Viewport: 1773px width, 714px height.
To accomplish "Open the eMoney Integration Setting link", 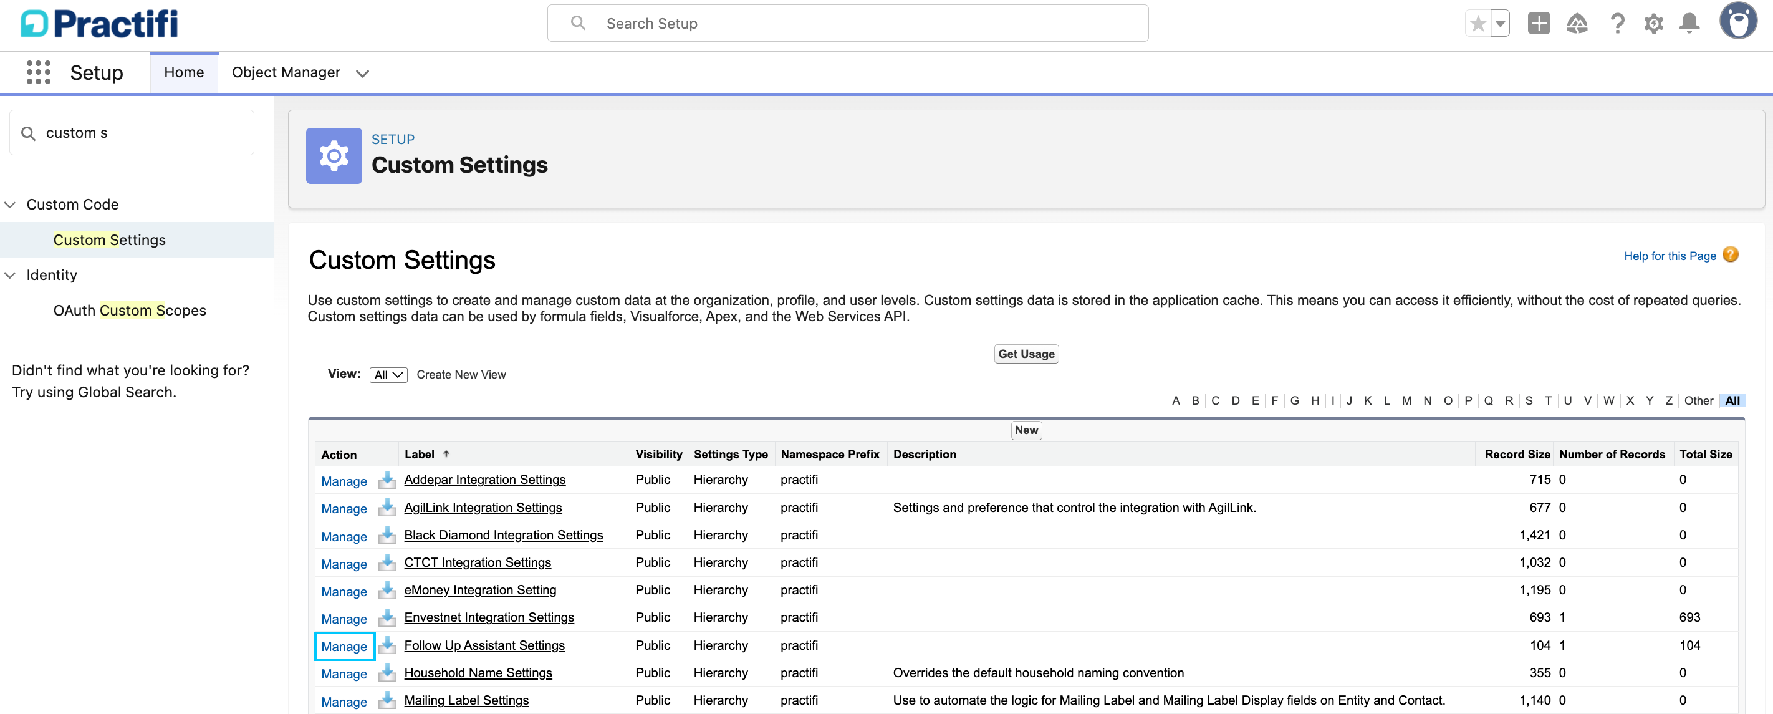I will [480, 590].
